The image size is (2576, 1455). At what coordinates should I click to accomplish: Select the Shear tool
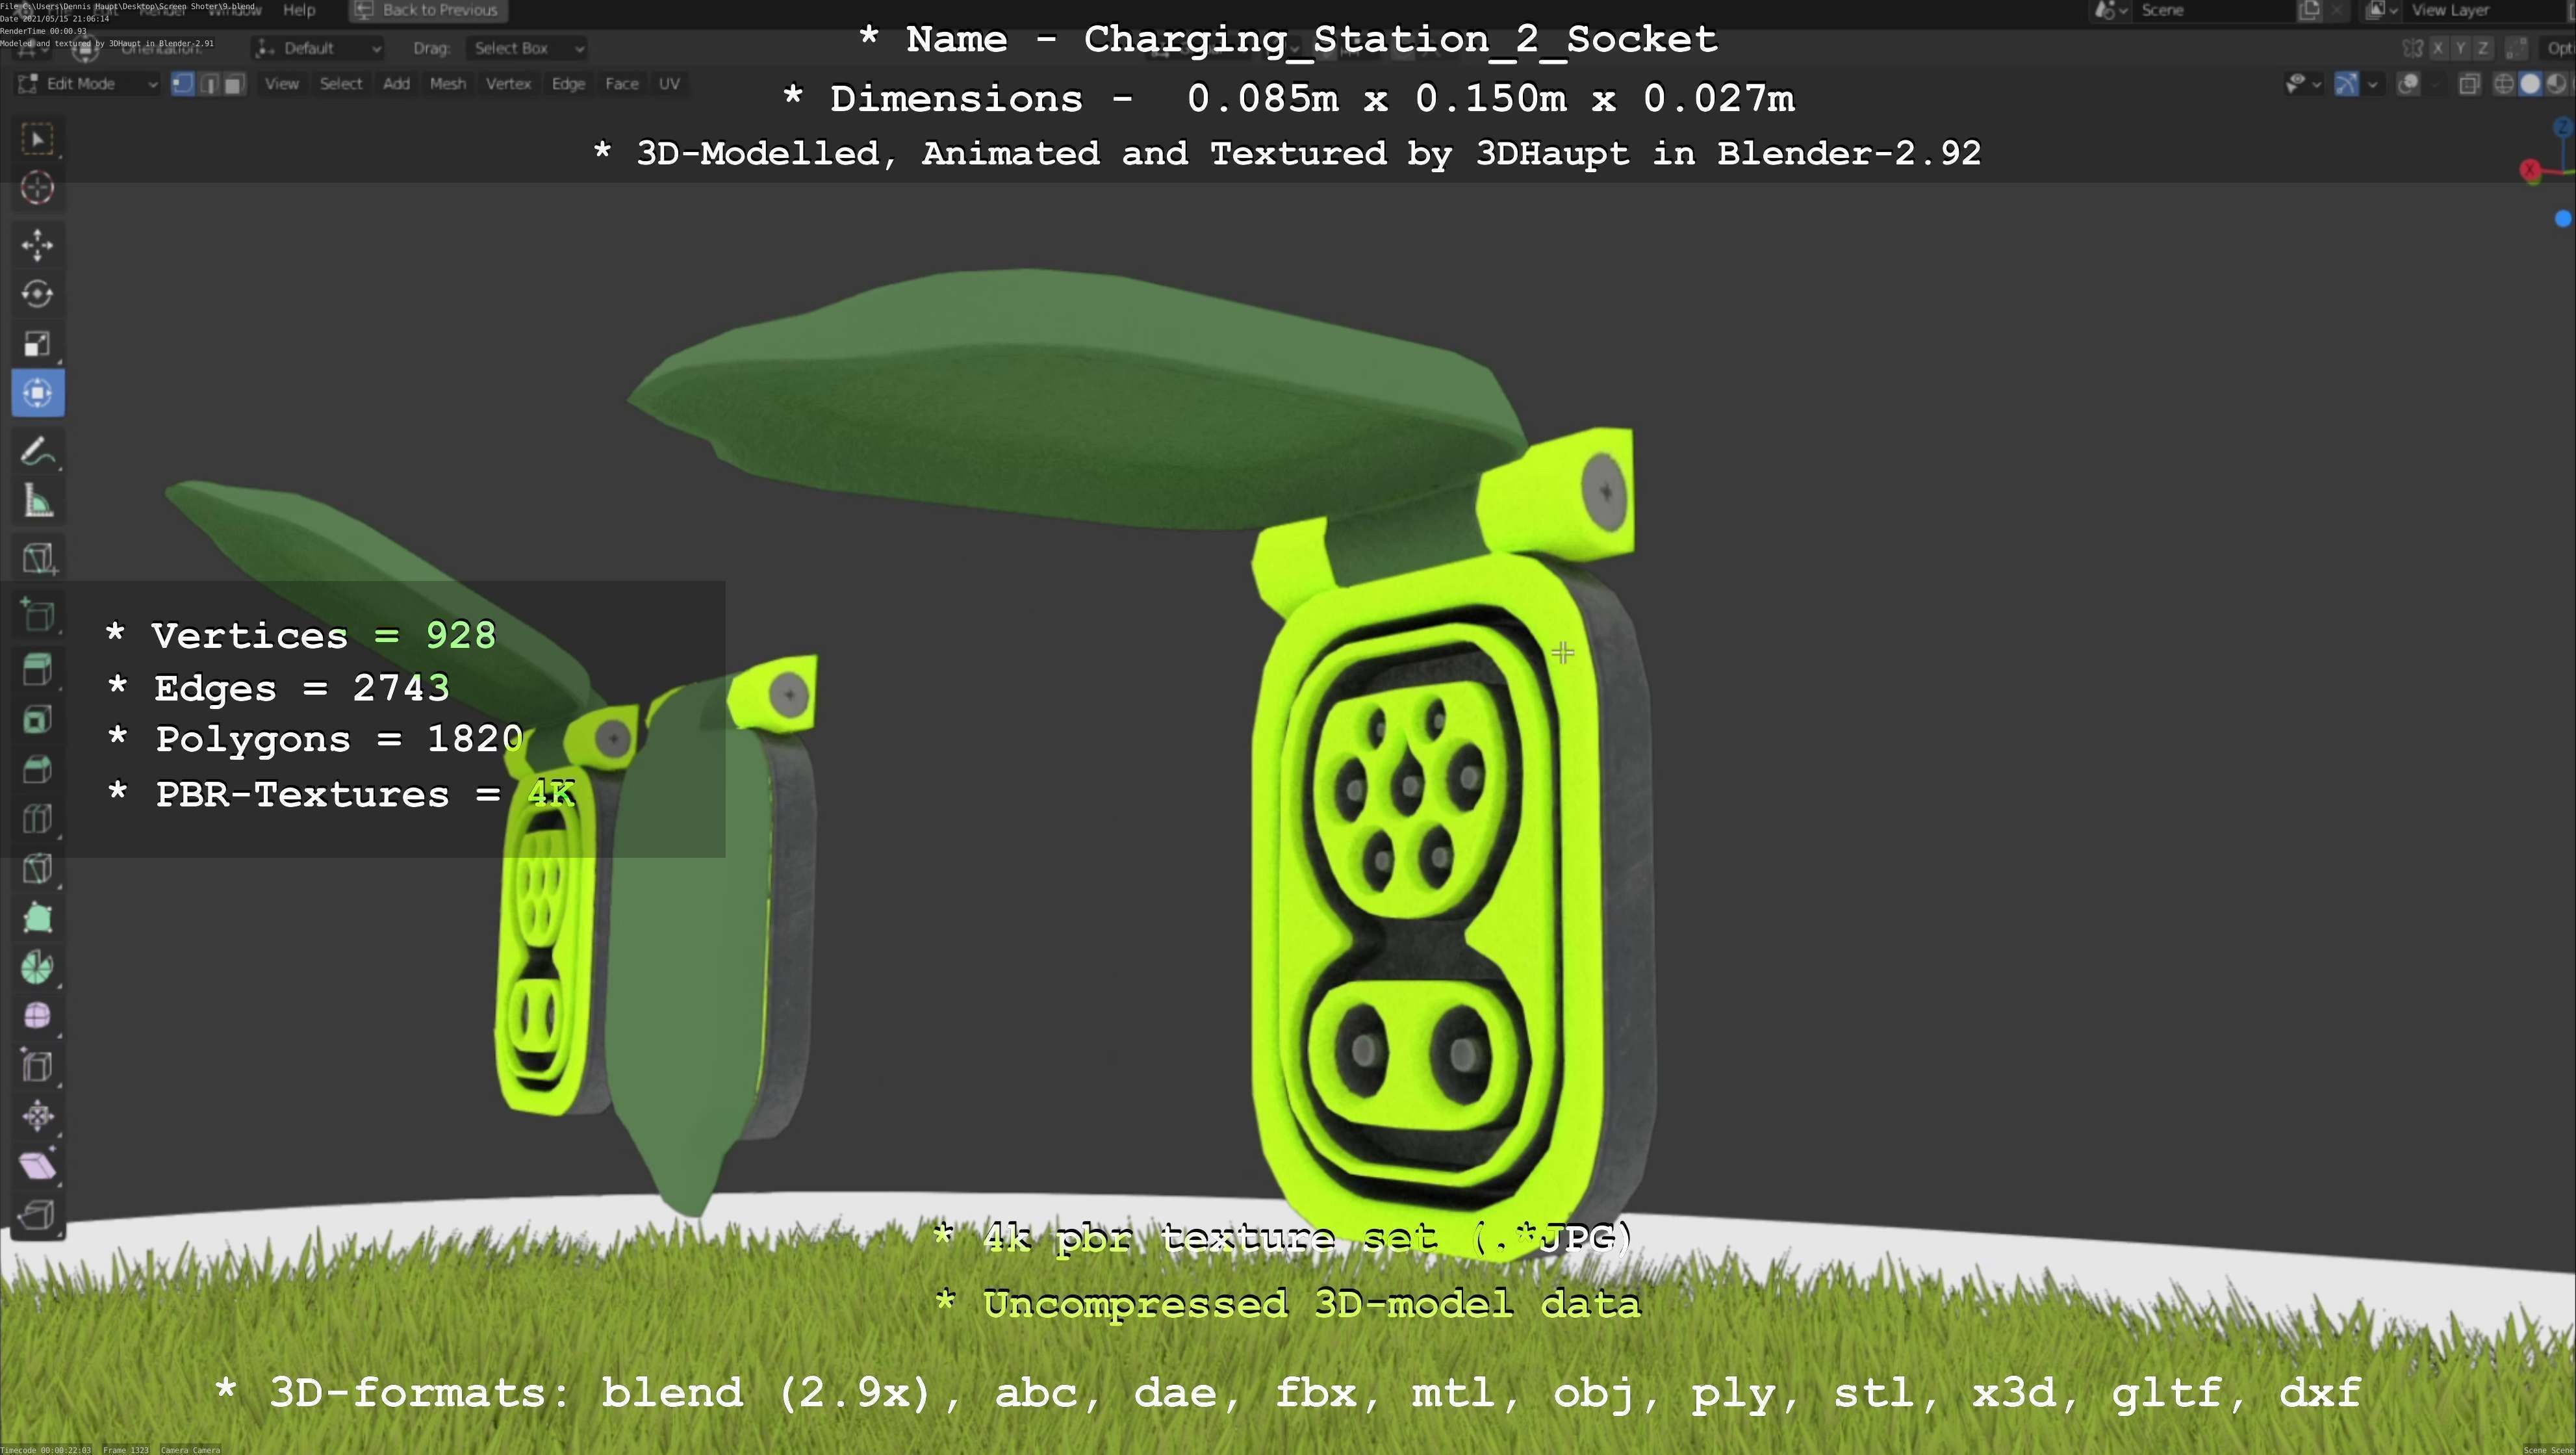(x=38, y=1165)
